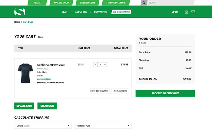Click the We Customize! button

[121, 12]
